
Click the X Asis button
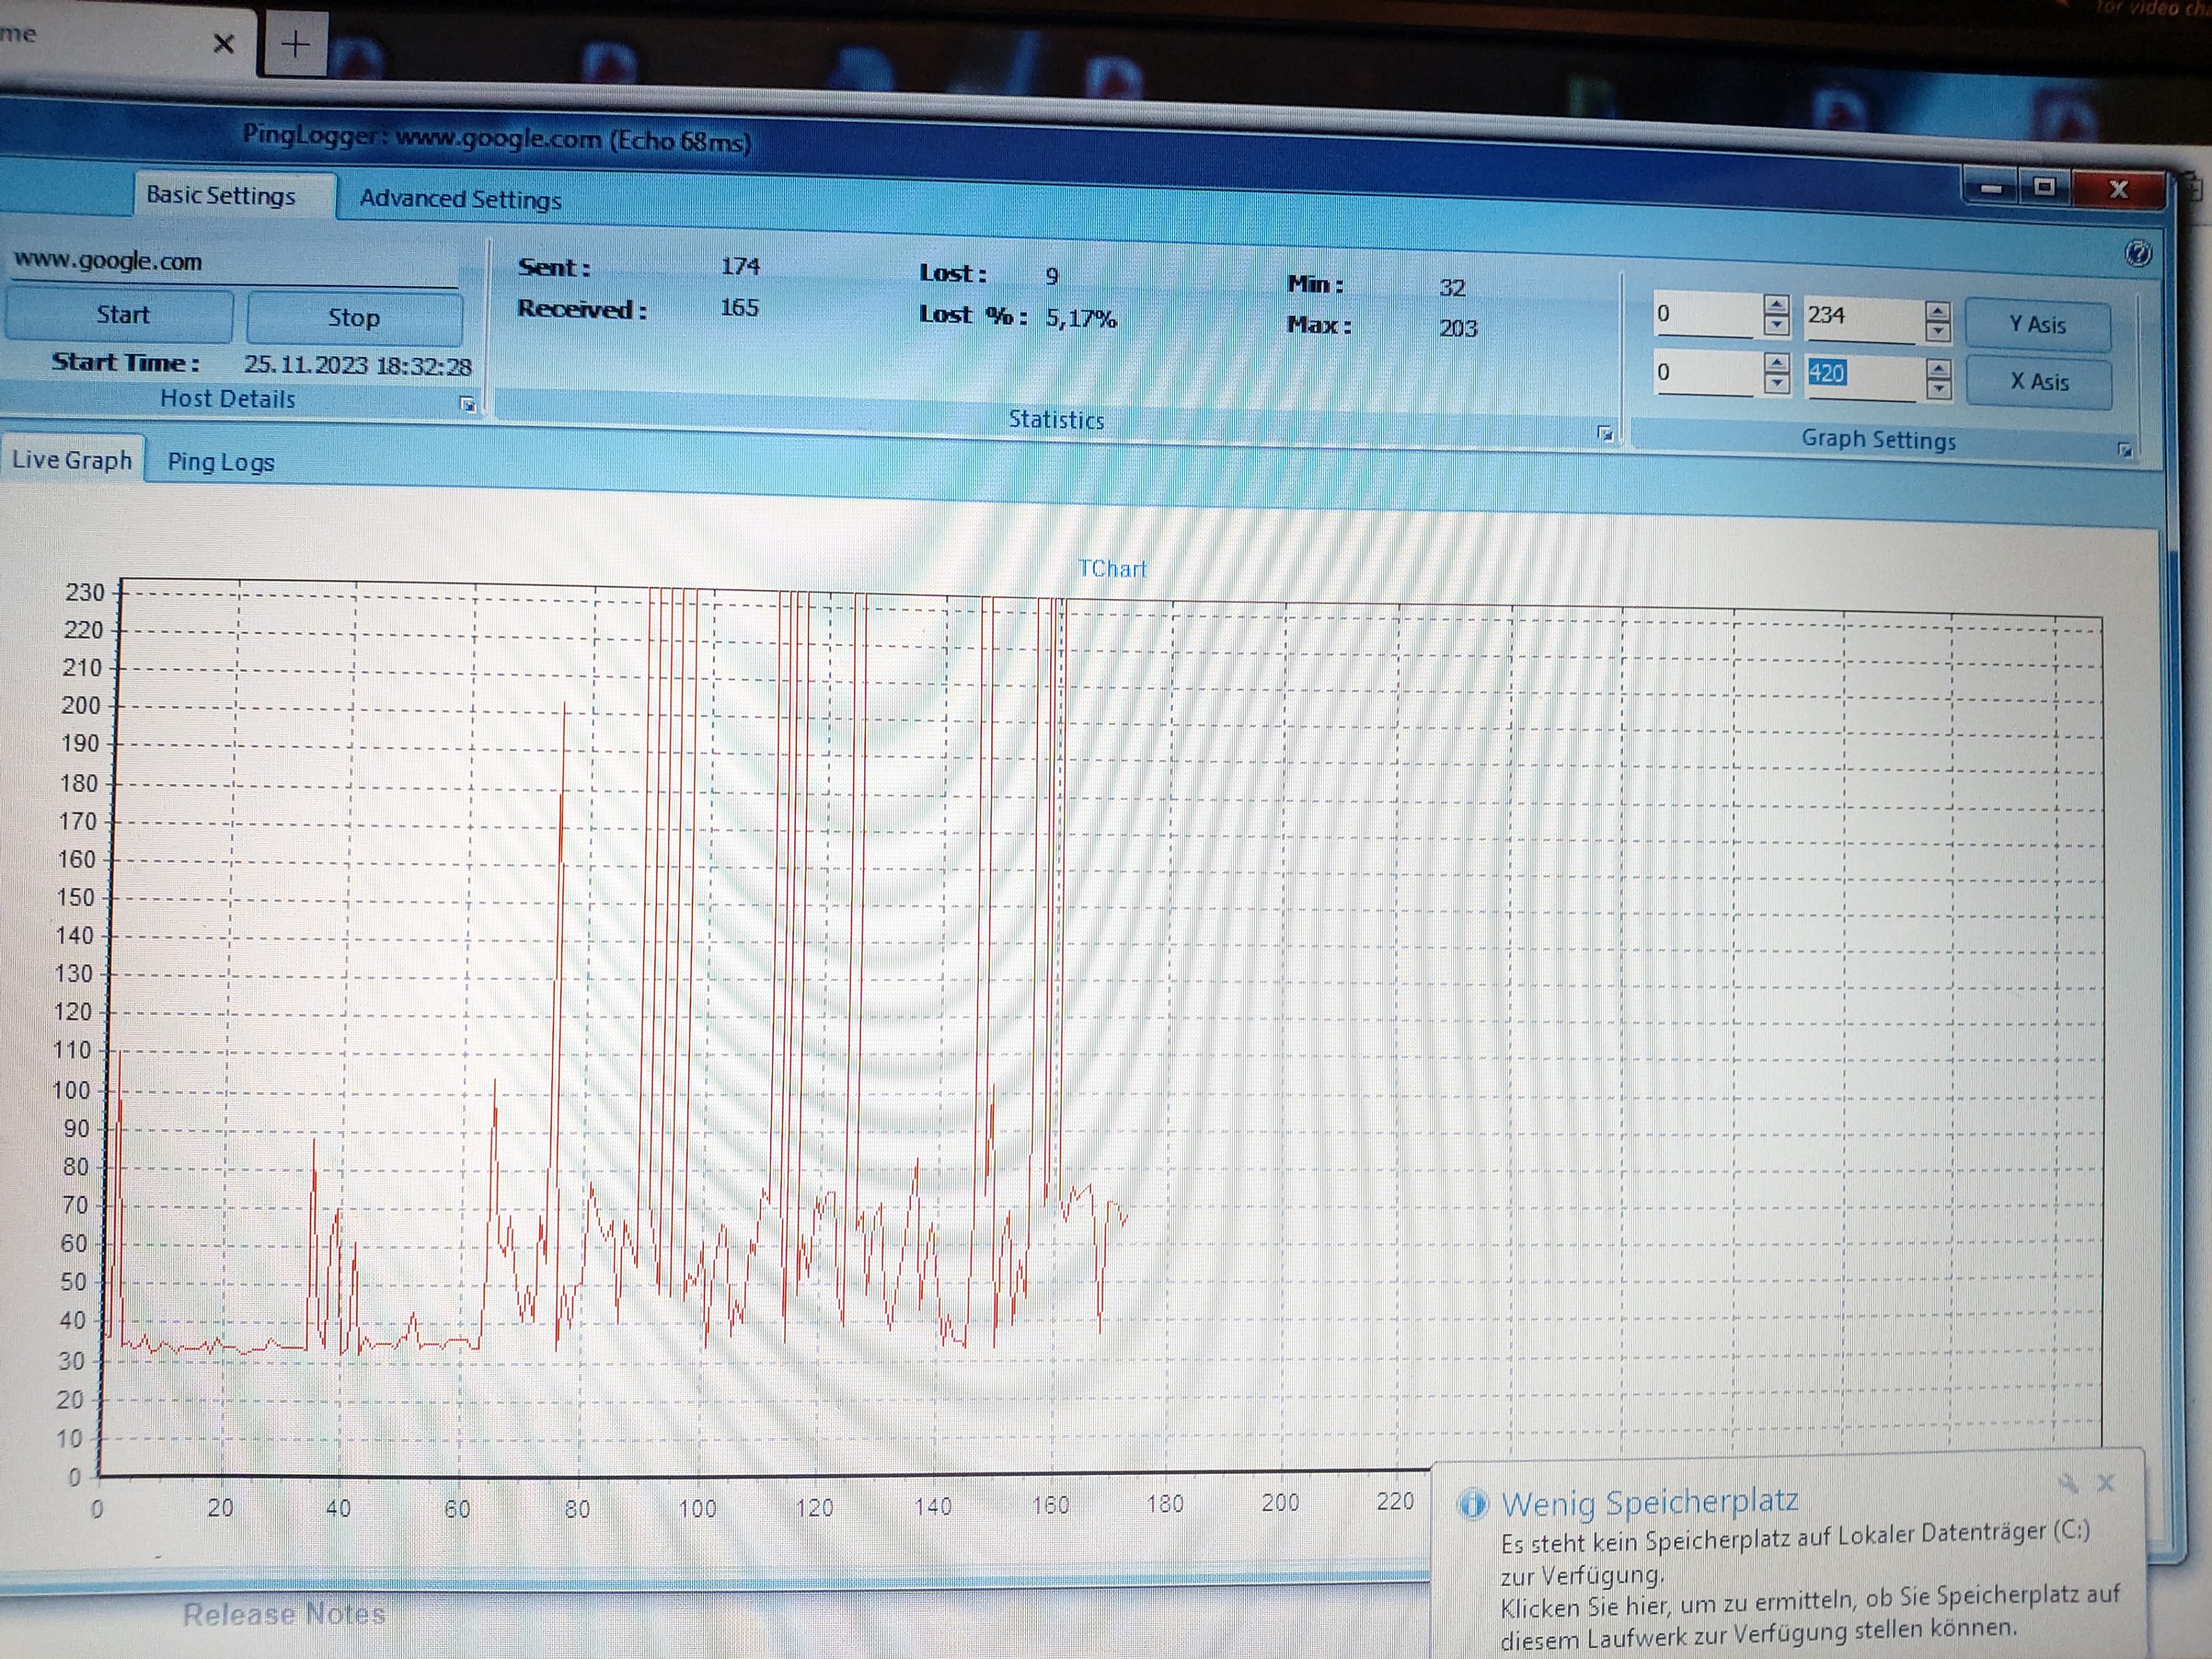(x=2038, y=382)
